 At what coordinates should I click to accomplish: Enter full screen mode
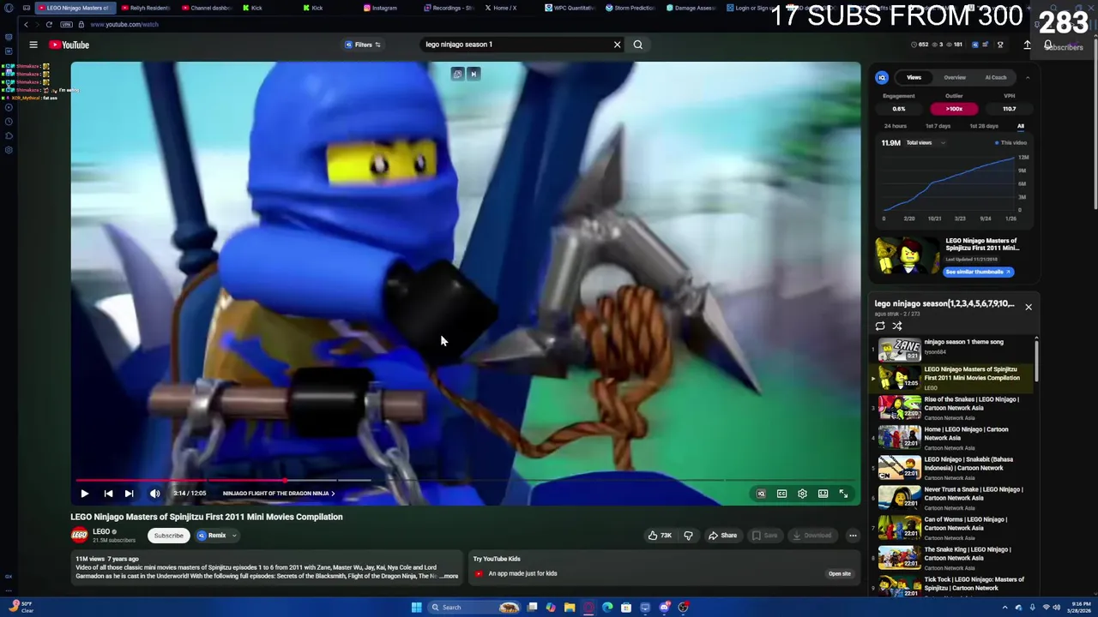(843, 494)
